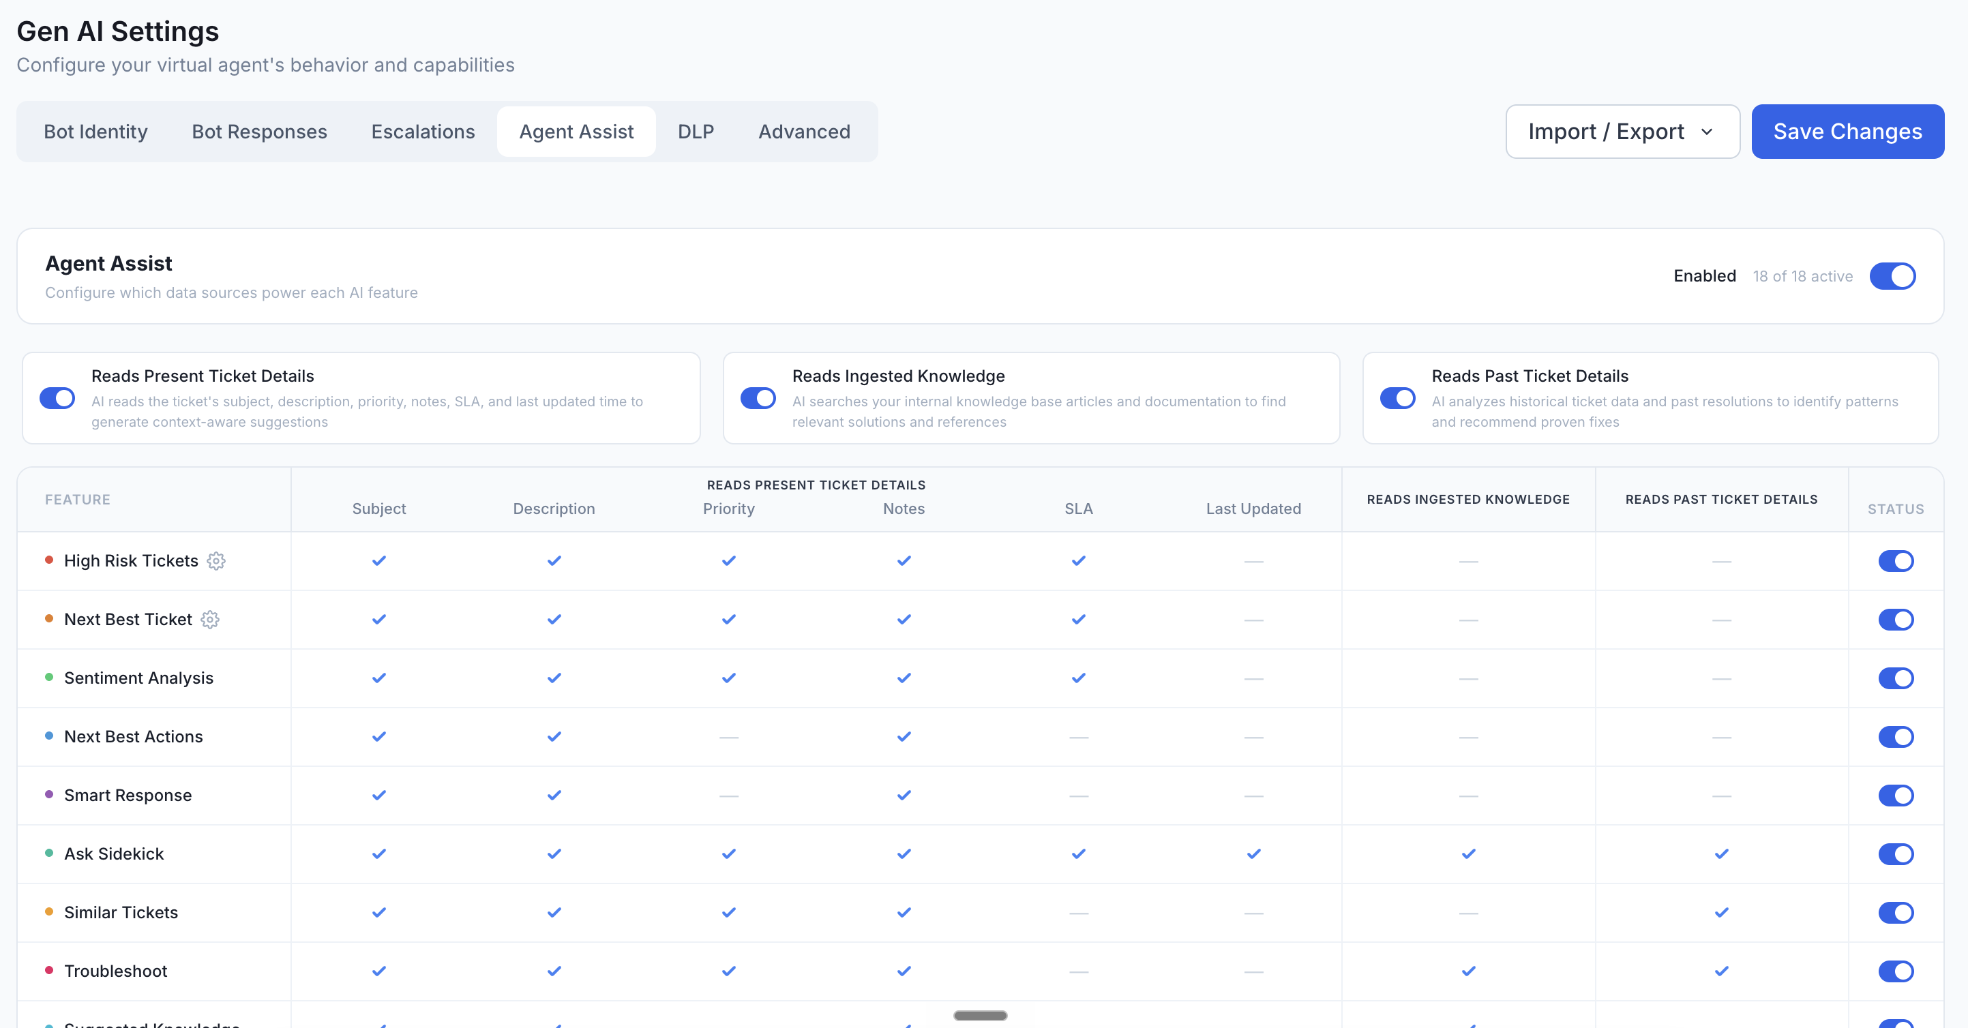1968x1028 pixels.
Task: Toggle Reads Past Ticket Details switch
Action: (x=1397, y=399)
